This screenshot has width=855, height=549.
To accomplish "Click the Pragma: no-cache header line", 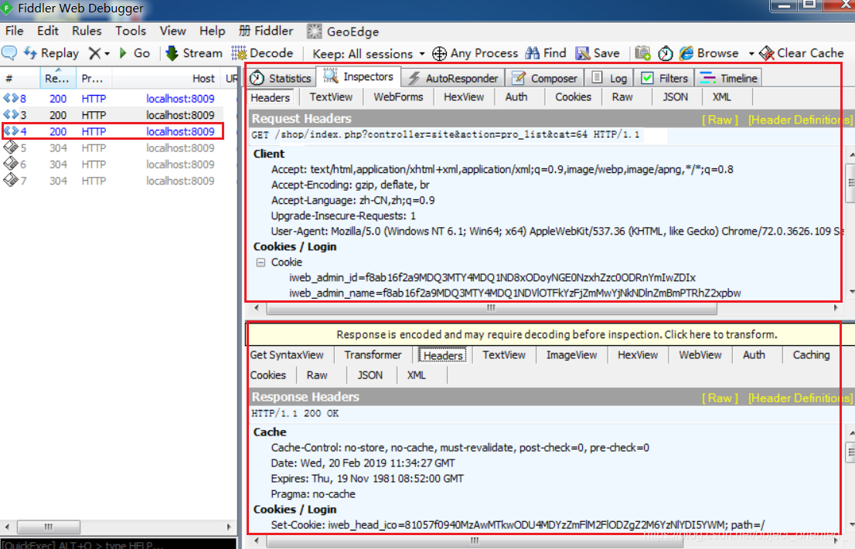I will point(313,494).
